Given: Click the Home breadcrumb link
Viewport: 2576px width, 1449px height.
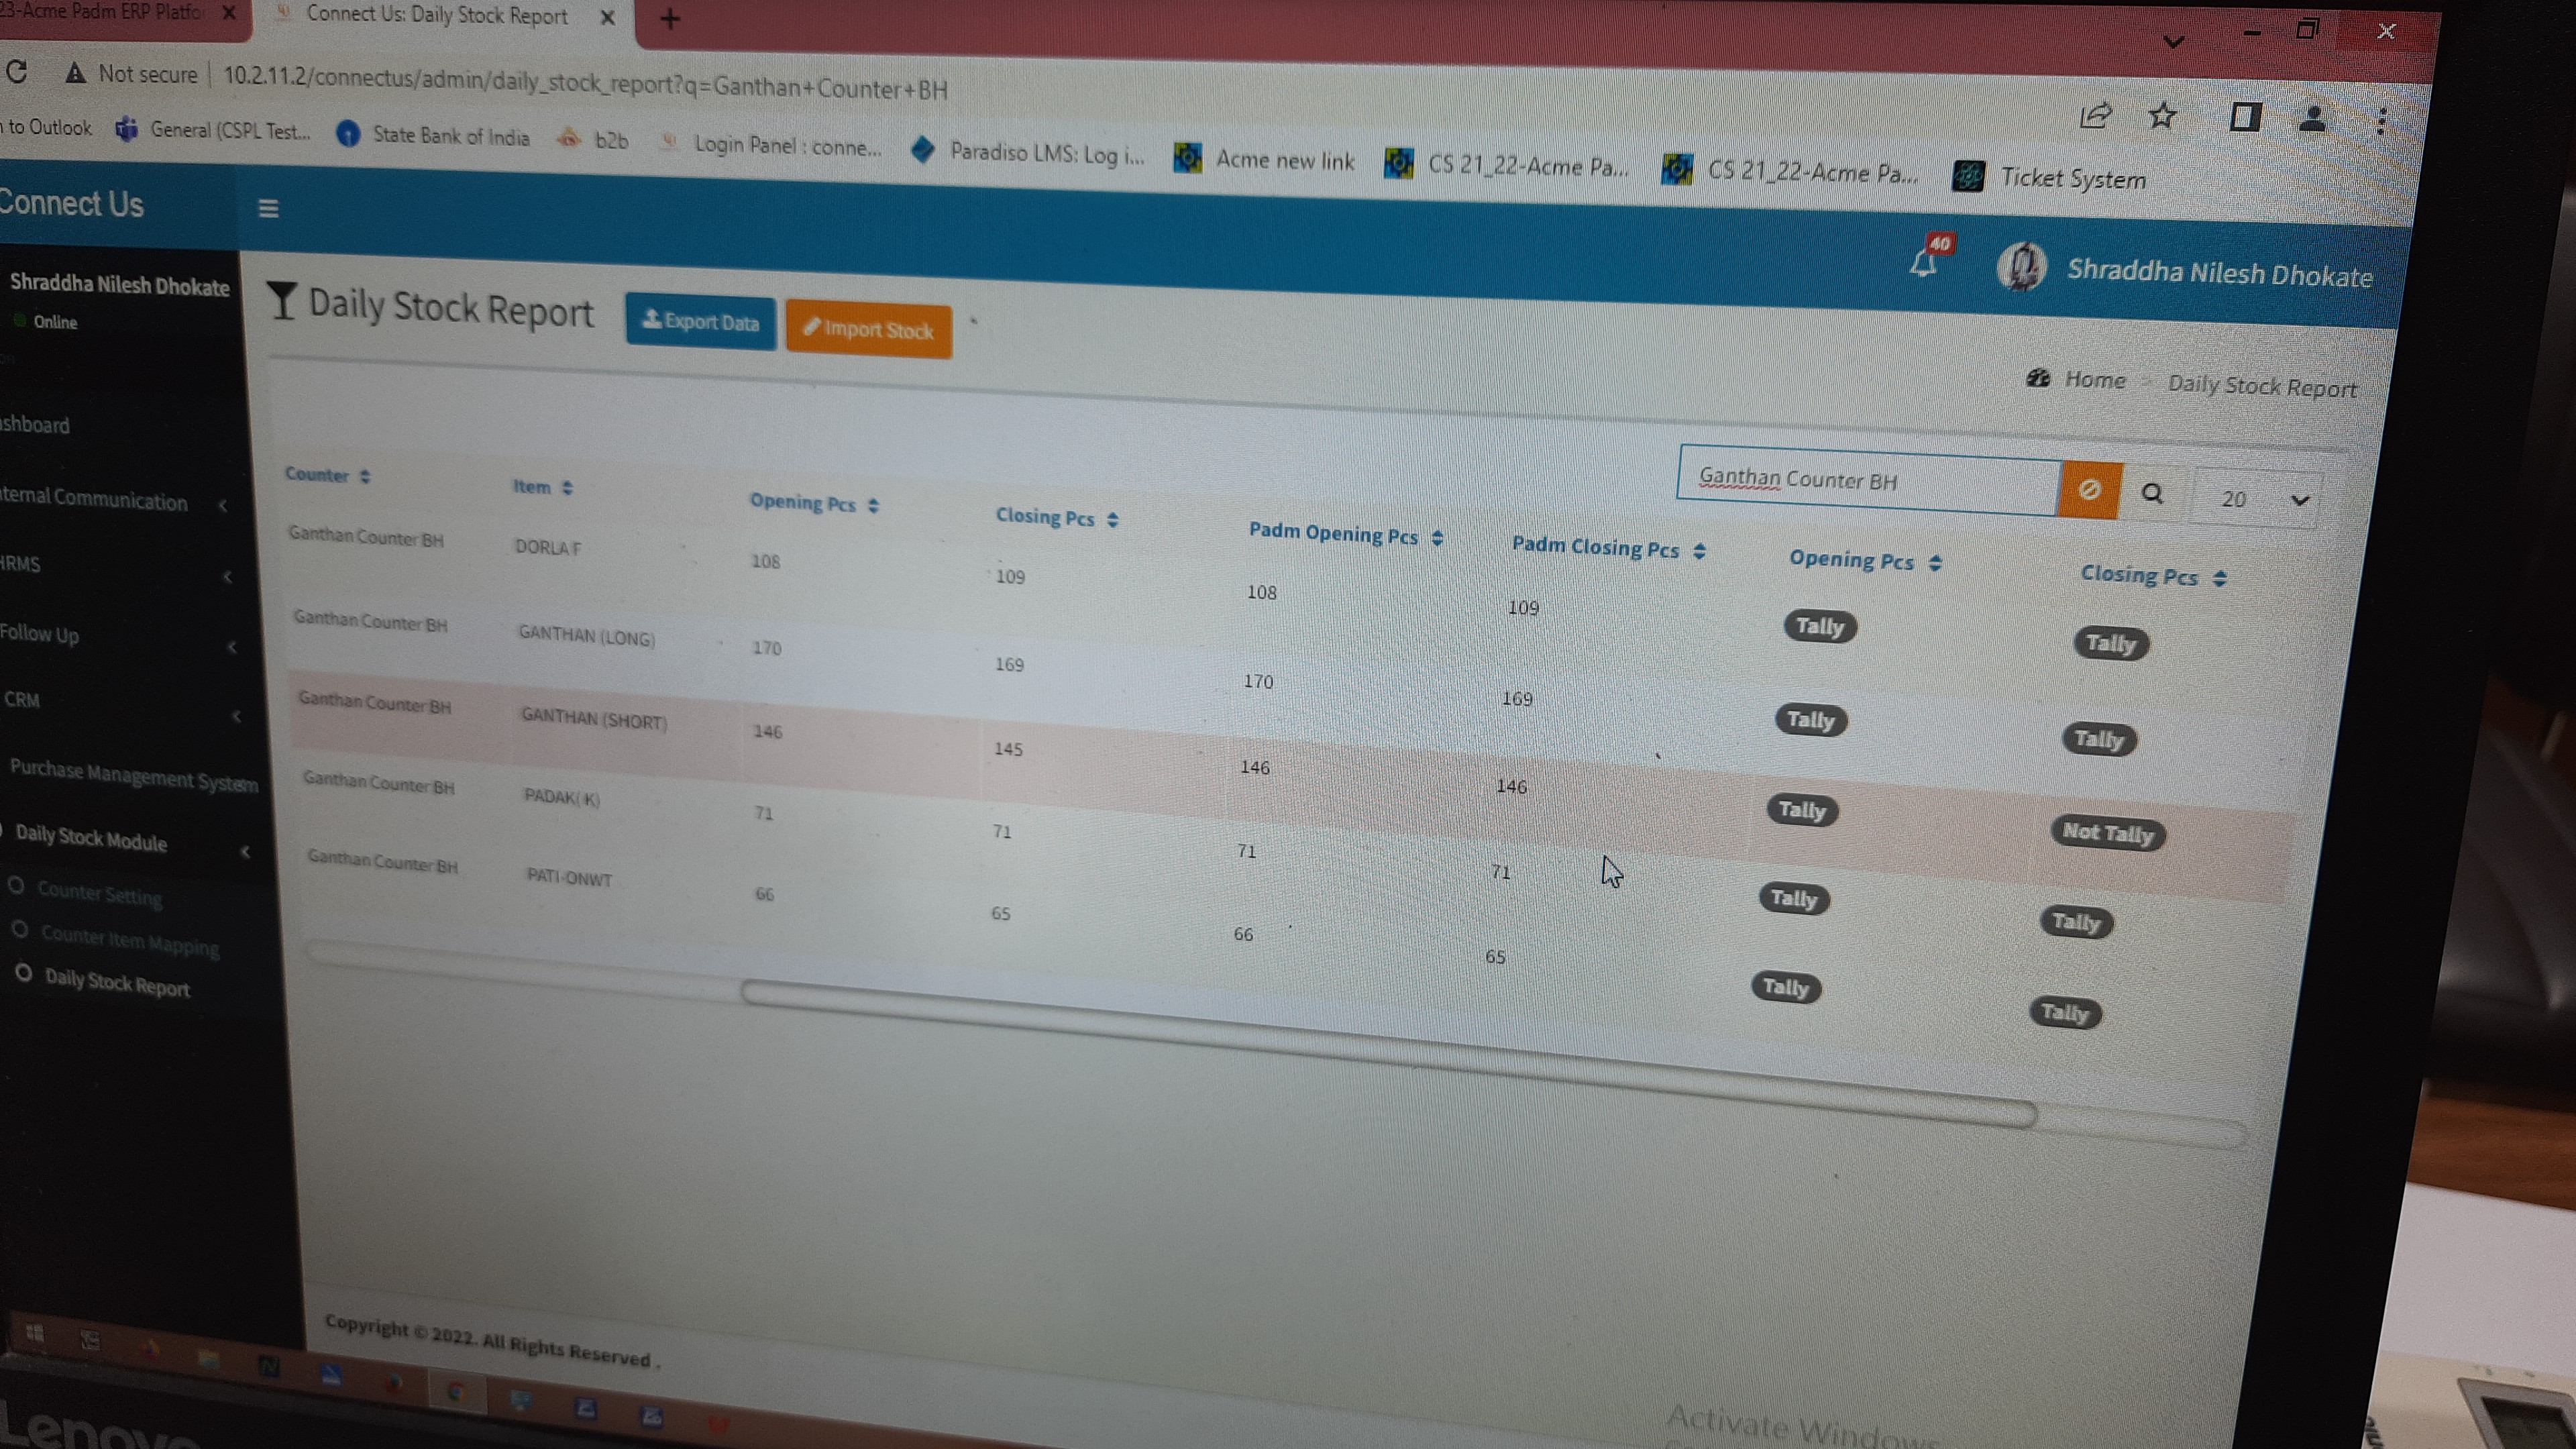Looking at the screenshot, I should coord(2095,380).
